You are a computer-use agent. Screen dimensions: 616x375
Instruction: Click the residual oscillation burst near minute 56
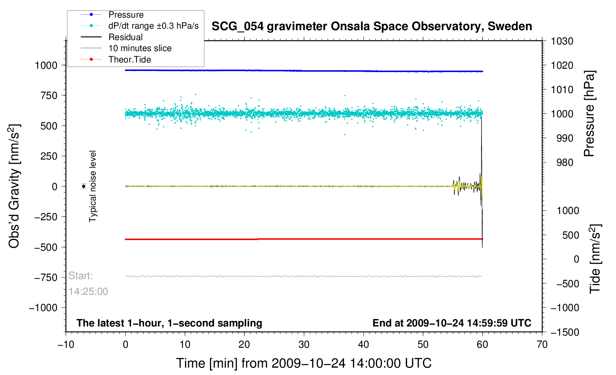click(459, 186)
